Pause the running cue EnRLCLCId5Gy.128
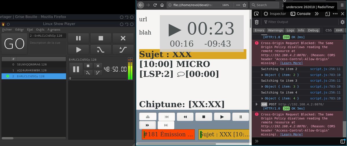Viewport: 347px width, 146px height. coord(76,69)
